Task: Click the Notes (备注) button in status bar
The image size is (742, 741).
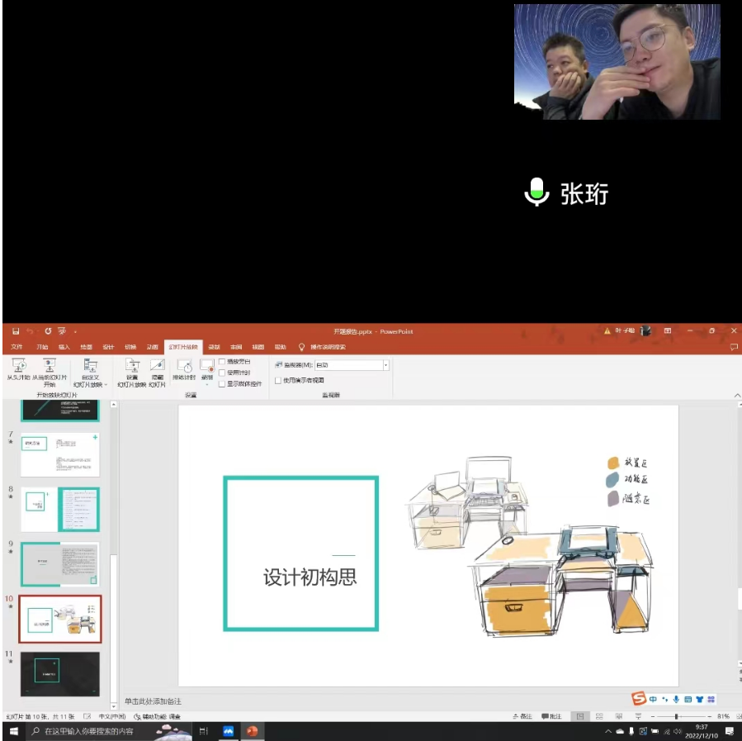Action: (x=522, y=716)
